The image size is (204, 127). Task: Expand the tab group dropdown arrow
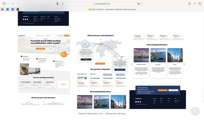pyautogui.click(x=8, y=3)
